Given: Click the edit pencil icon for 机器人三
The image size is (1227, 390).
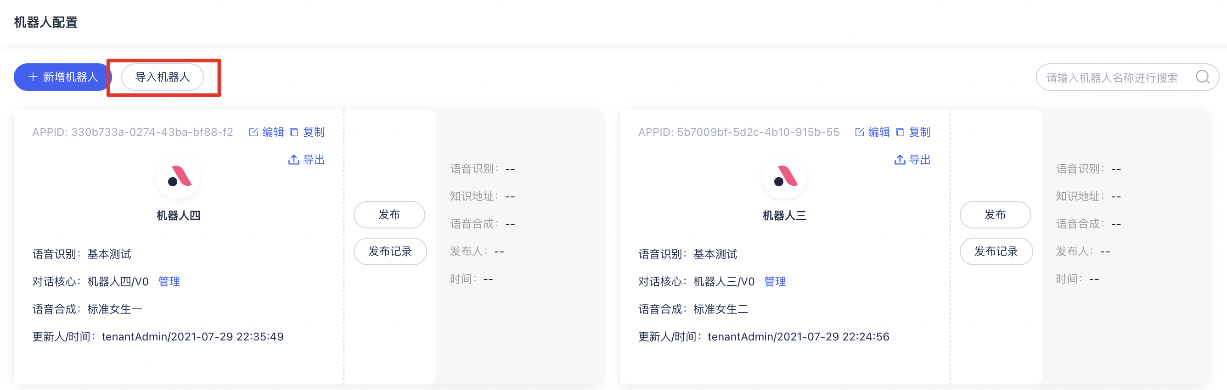Looking at the screenshot, I should [x=859, y=133].
